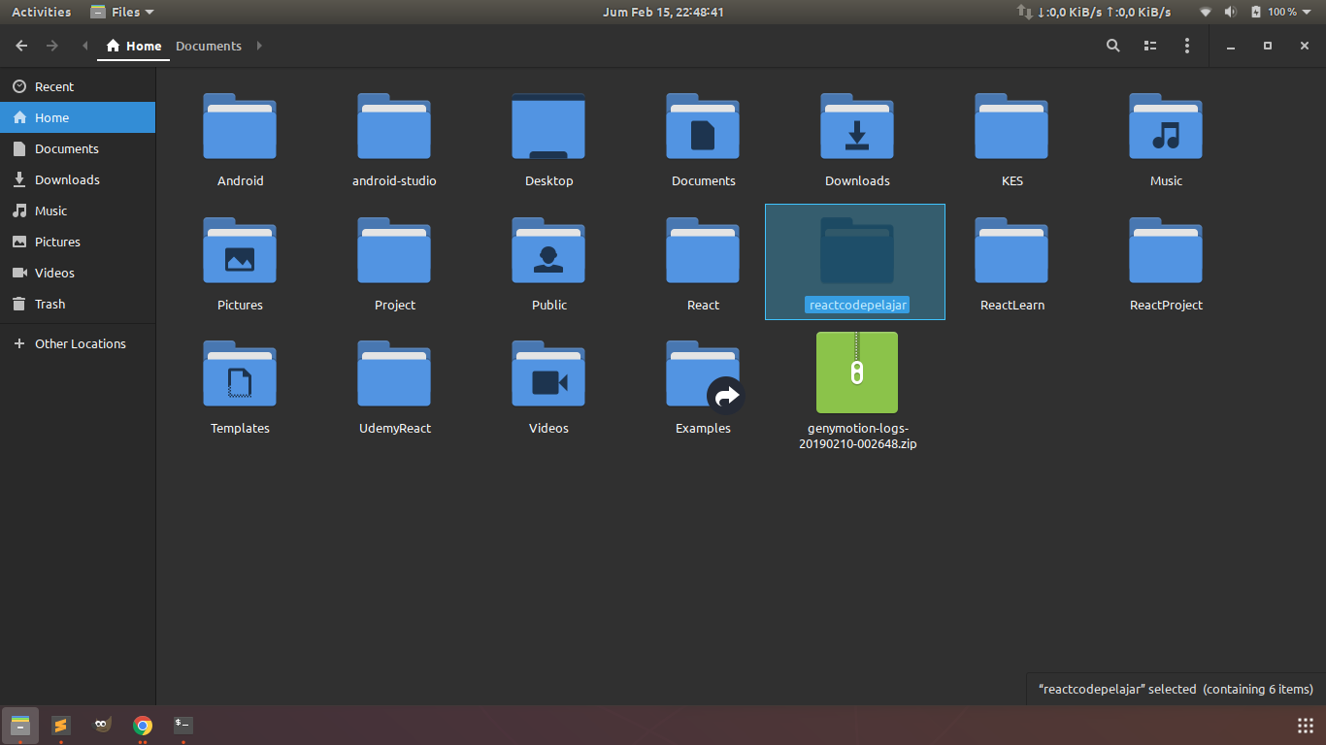
Task: Open Downloads in the sidebar
Action: (x=78, y=179)
